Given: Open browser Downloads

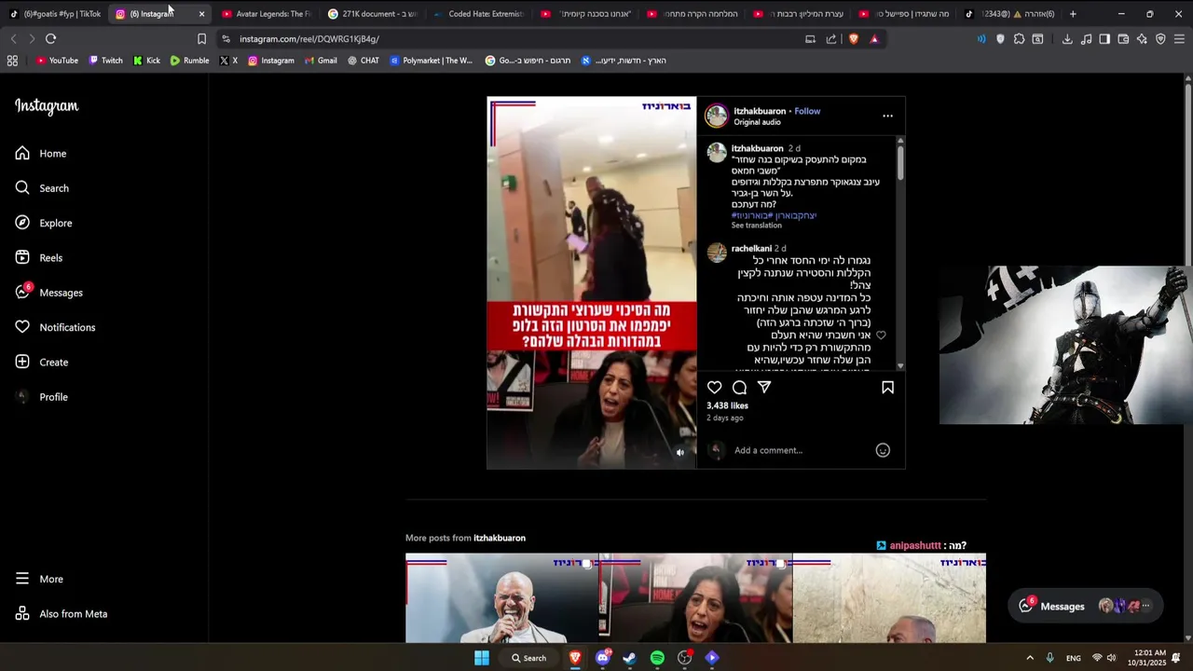Looking at the screenshot, I should click(x=1067, y=38).
